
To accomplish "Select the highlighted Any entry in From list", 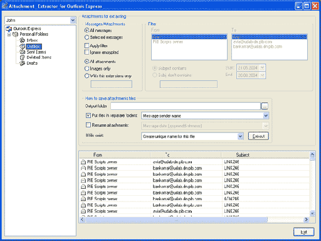I will pyautogui.click(x=189, y=37).
